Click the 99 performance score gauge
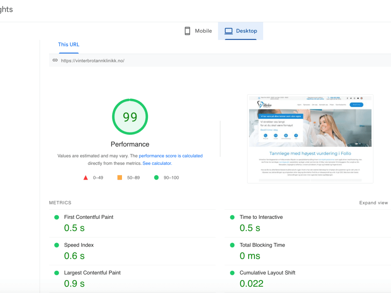This screenshot has height=293, width=391. point(130,116)
